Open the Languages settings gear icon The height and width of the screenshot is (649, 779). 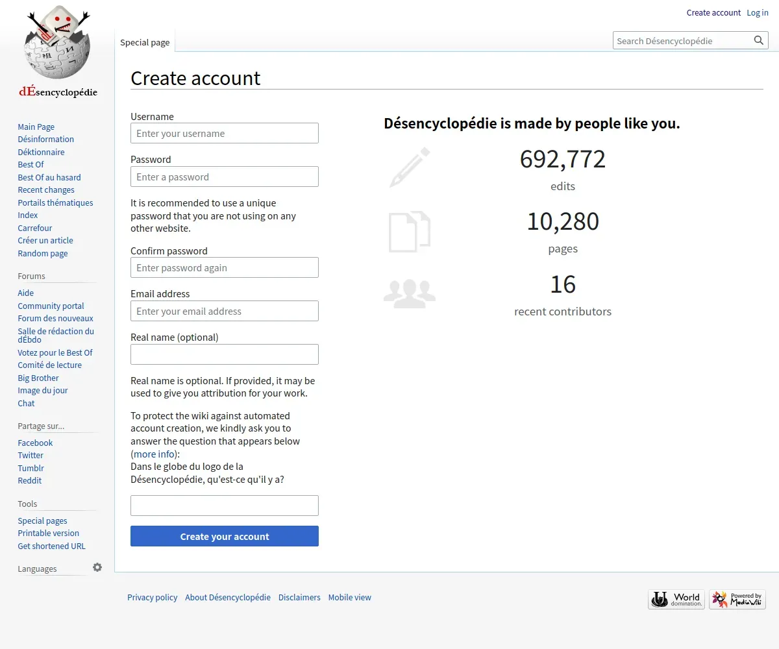point(97,567)
